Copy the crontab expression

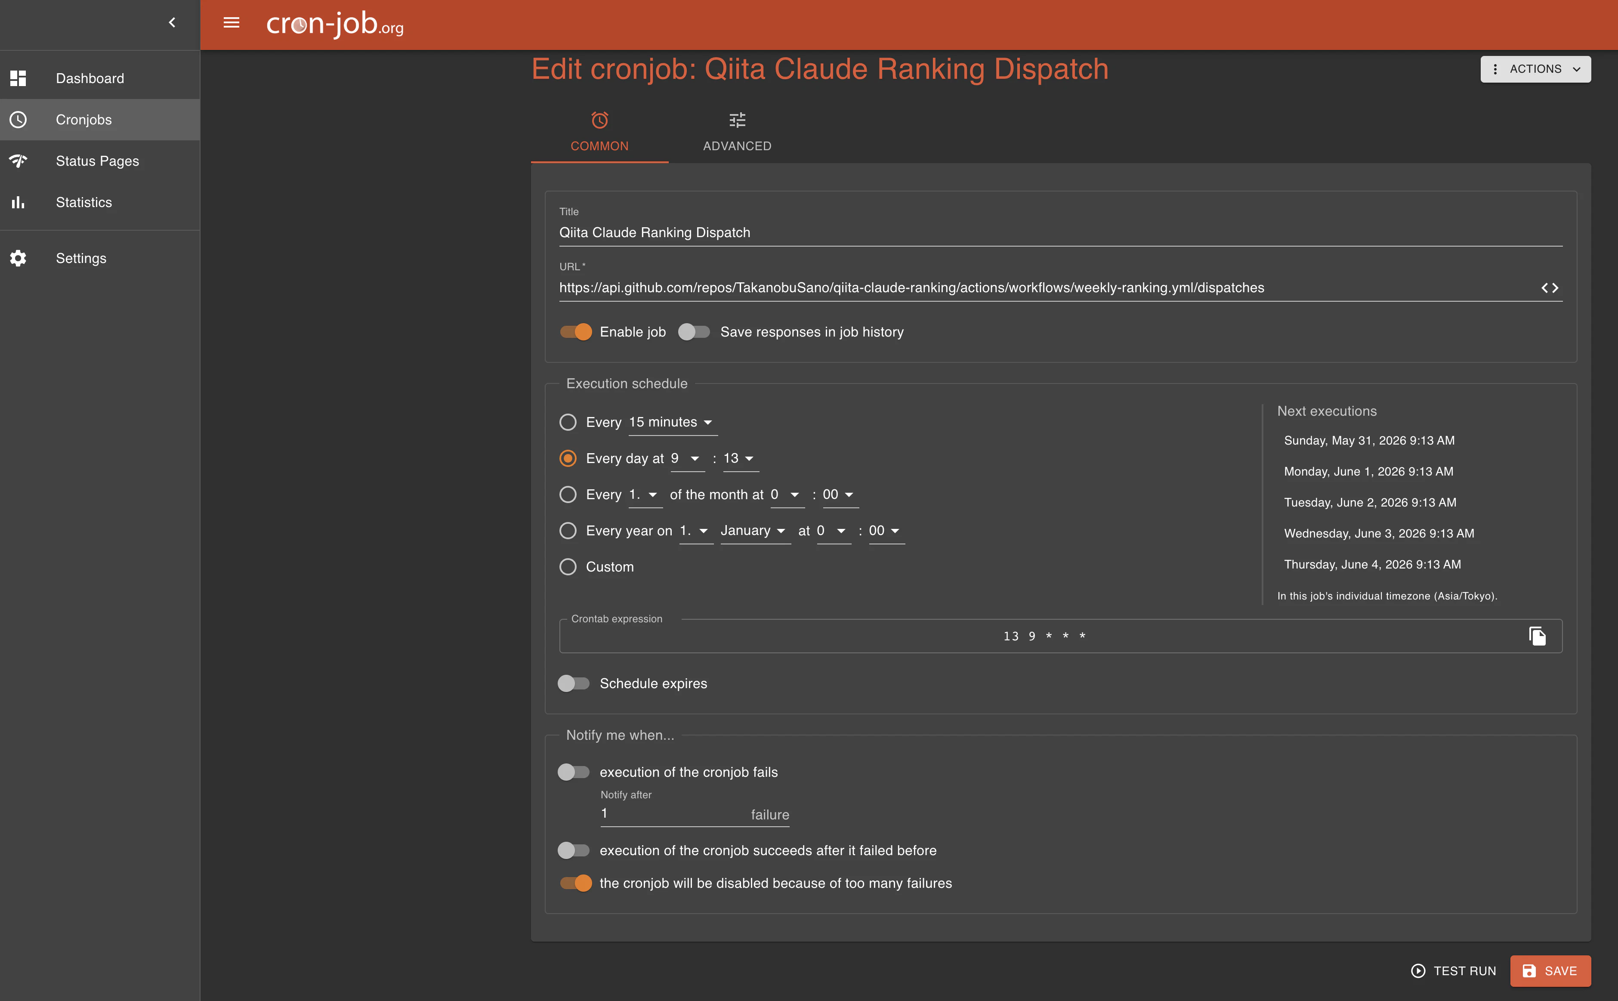tap(1537, 636)
